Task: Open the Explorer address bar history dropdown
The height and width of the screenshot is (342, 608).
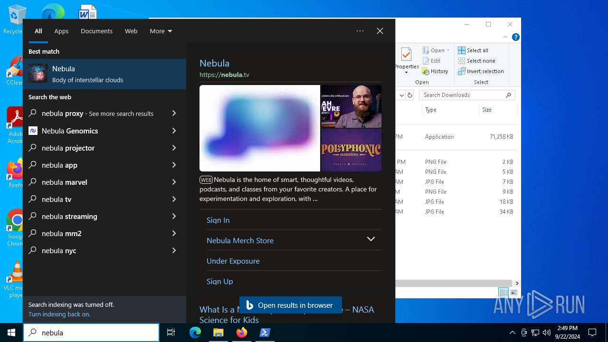Action: [401, 95]
